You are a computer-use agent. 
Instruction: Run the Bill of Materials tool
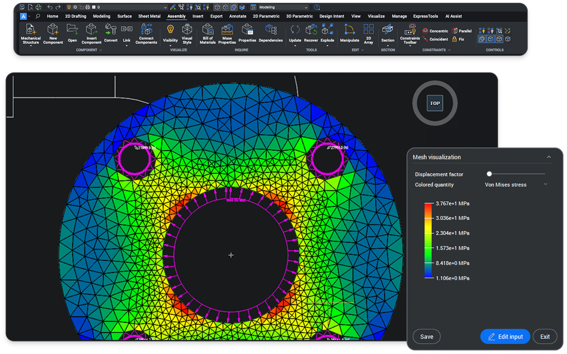(207, 35)
